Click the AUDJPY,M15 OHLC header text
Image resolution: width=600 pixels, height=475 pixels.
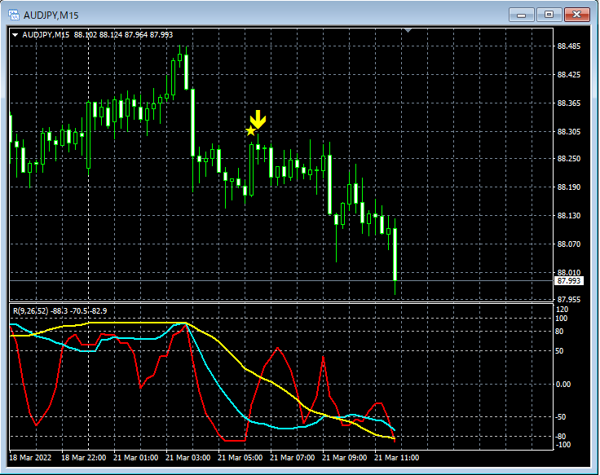98,35
